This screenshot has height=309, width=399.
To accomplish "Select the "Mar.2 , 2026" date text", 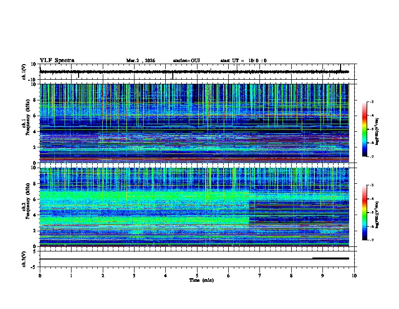I will point(141,61).
